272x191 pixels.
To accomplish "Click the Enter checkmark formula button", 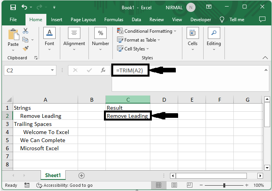I will click(89, 70).
